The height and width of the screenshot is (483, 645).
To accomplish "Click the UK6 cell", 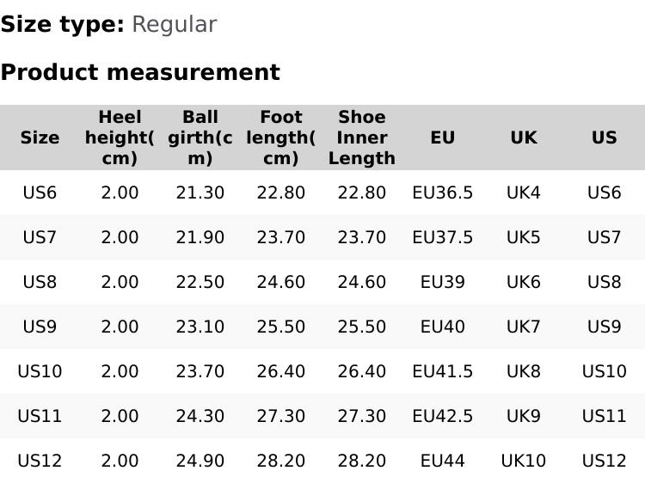I will (x=523, y=282).
